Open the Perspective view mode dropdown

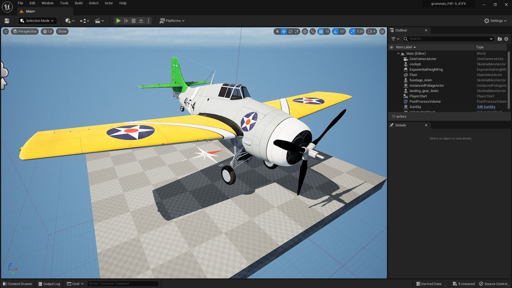pyautogui.click(x=25, y=31)
